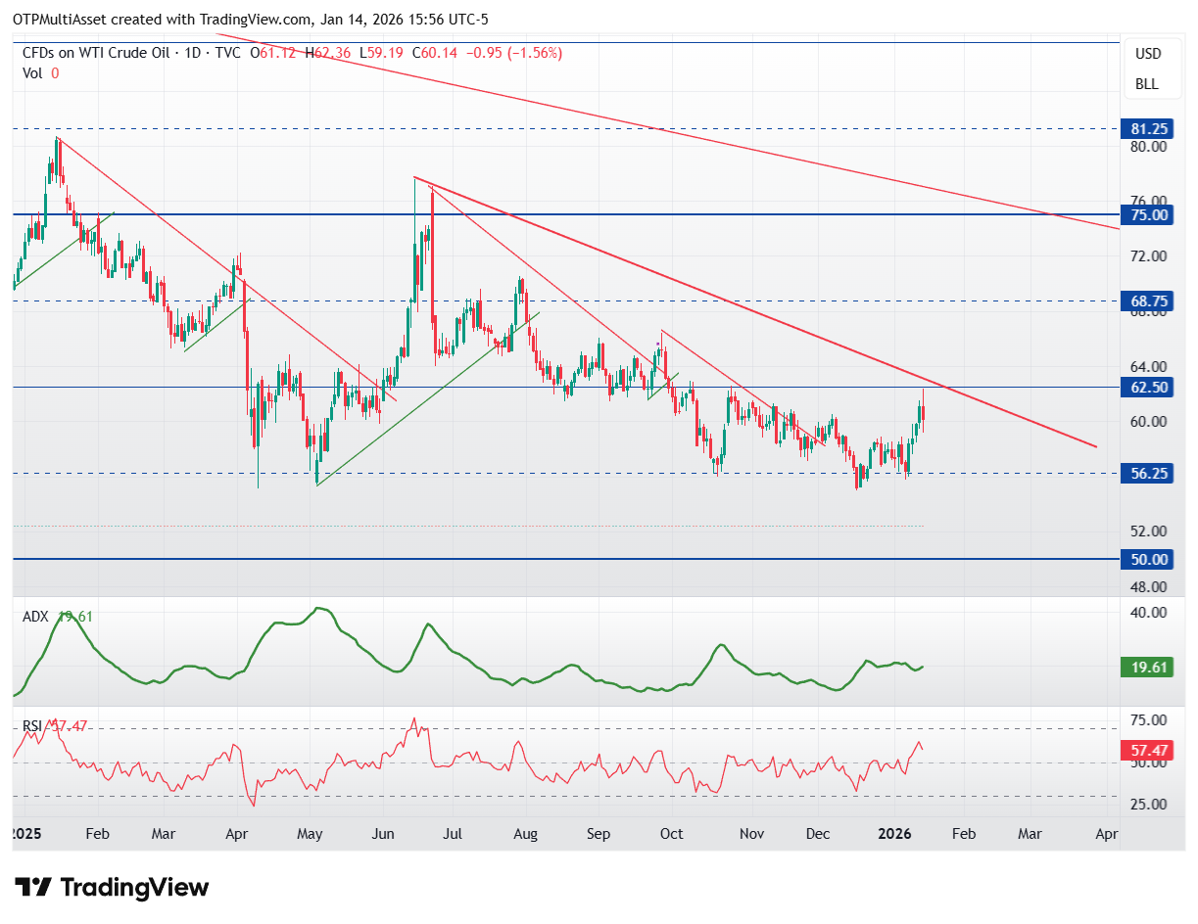Click the green ADX value tag 19.61

[1147, 668]
